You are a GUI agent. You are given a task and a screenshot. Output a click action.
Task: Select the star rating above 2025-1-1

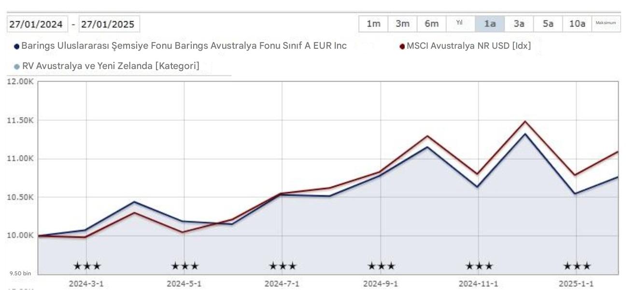[577, 266]
